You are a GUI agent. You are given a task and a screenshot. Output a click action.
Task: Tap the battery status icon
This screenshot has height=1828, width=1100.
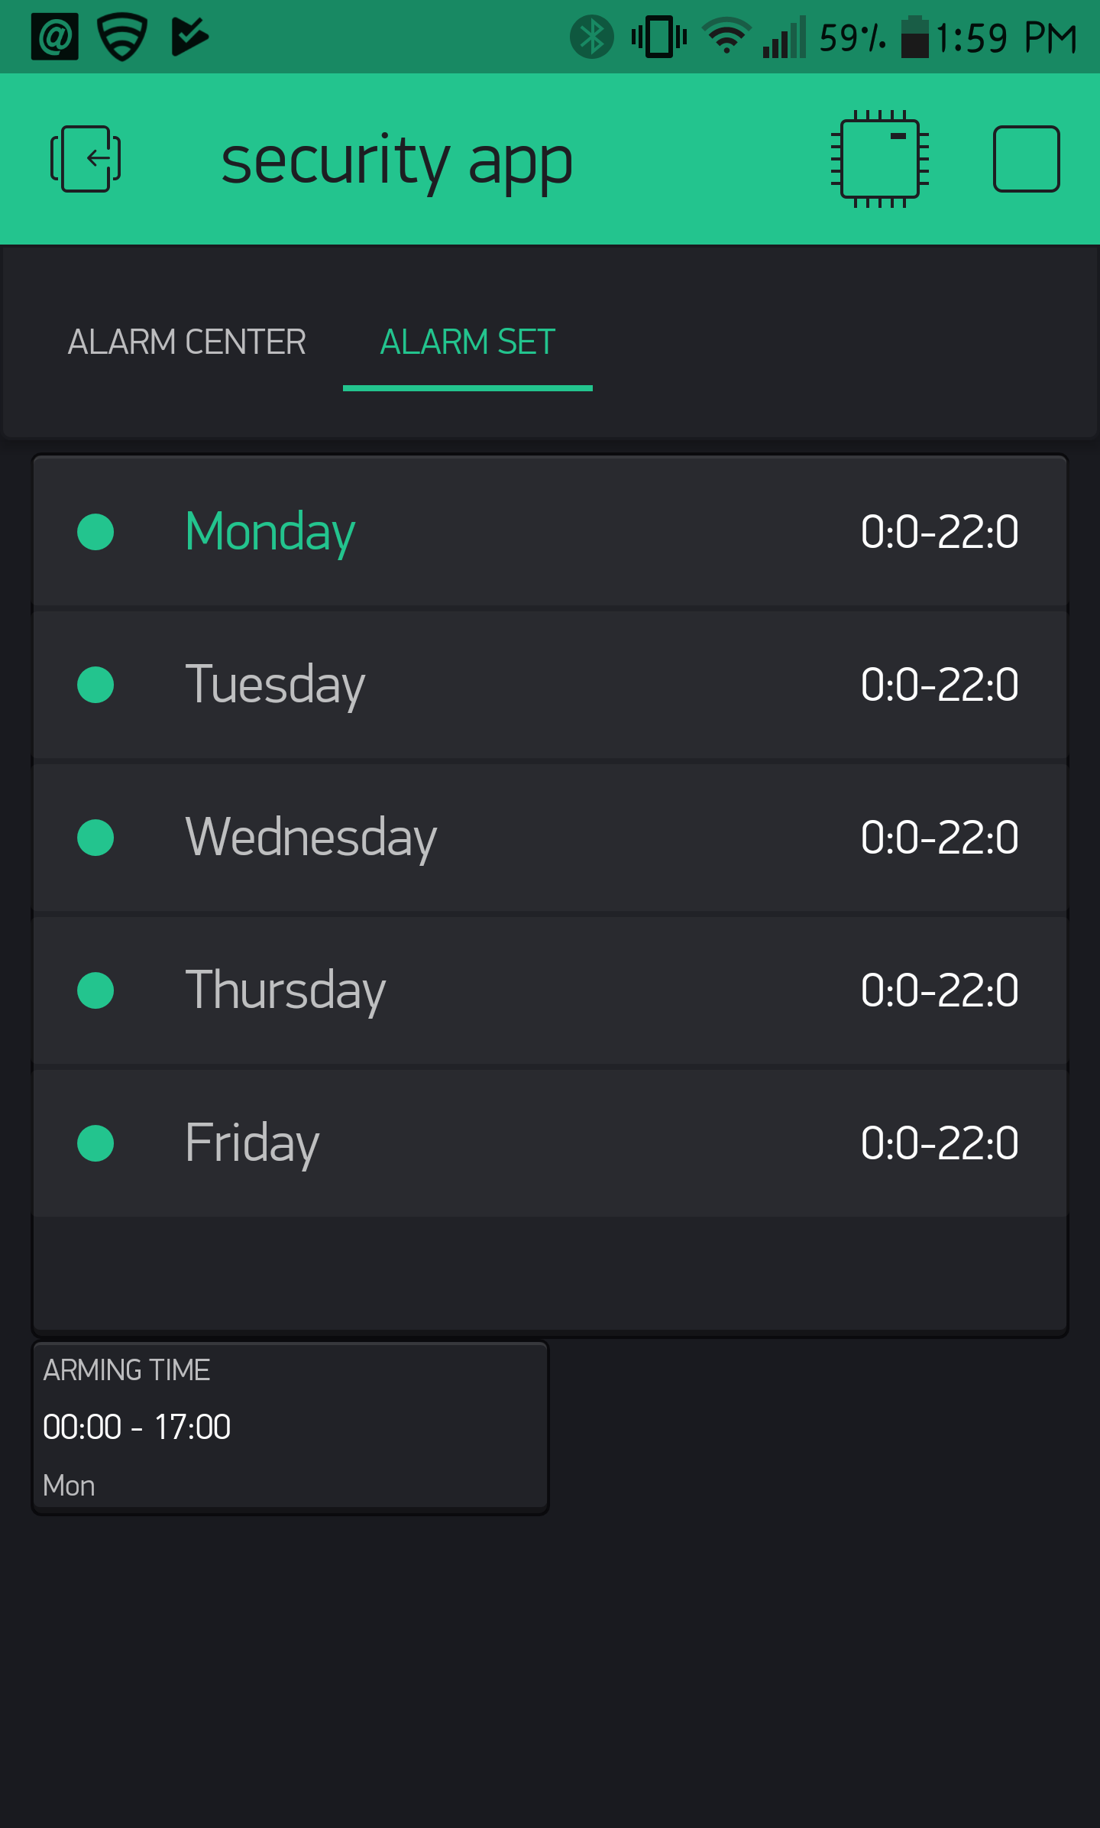(x=914, y=37)
